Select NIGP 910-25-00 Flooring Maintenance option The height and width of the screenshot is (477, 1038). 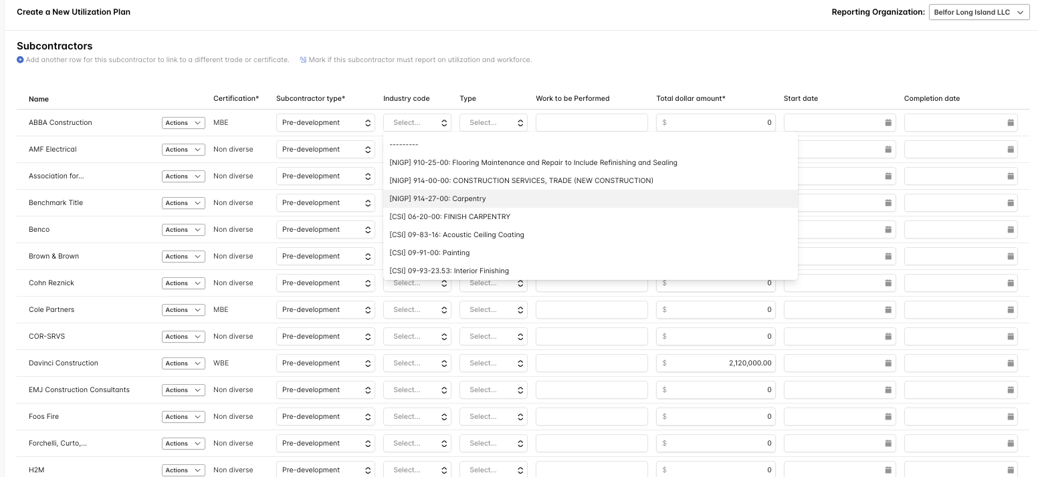tap(591, 162)
